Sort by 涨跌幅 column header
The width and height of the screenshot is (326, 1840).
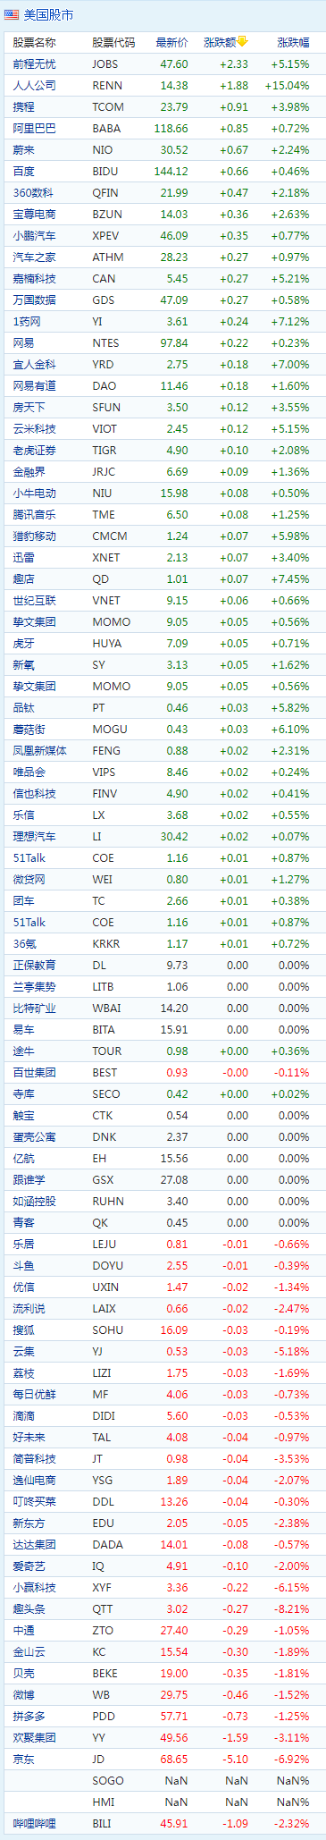[x=294, y=42]
